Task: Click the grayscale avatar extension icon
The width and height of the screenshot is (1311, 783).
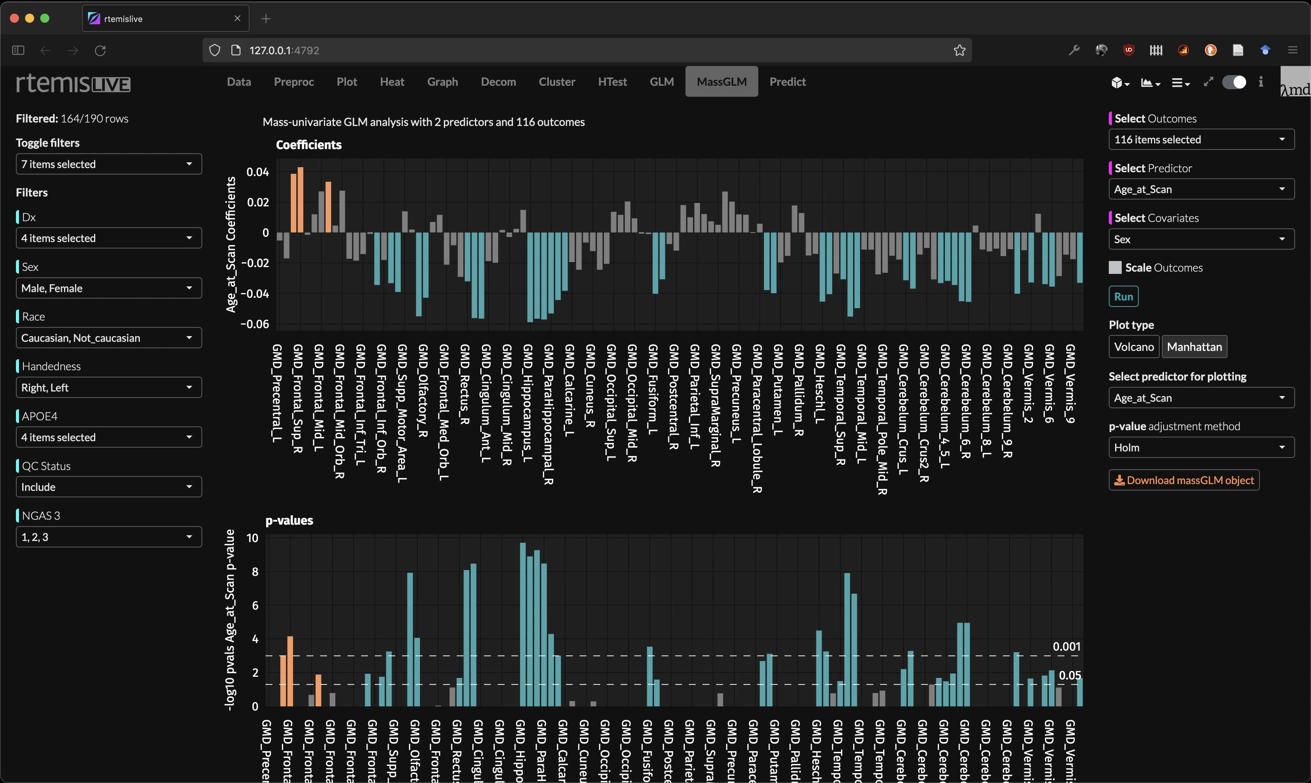Action: point(1101,50)
